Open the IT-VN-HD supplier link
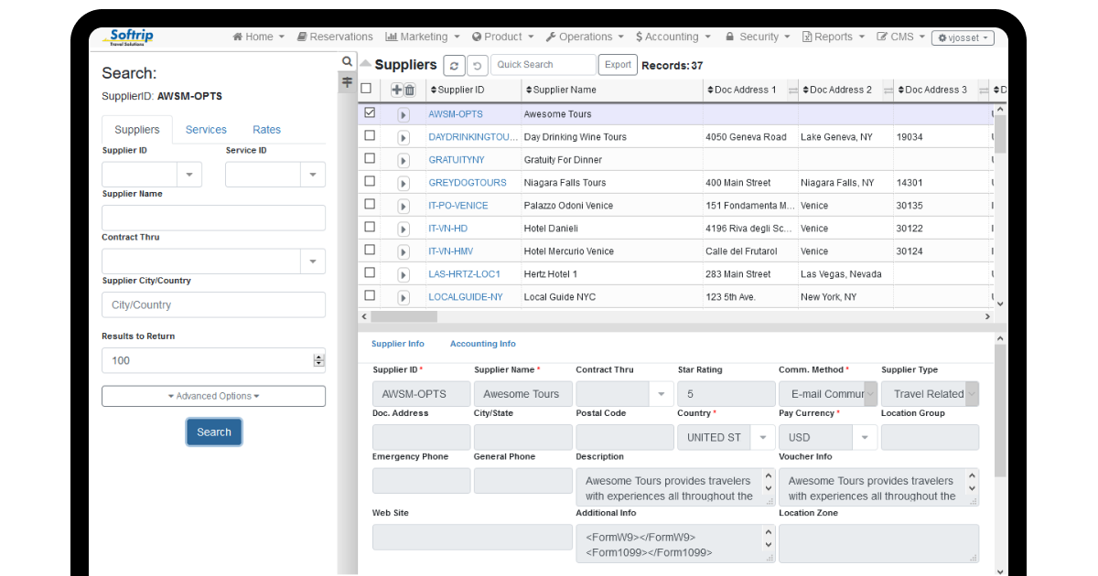1098x576 pixels. pyautogui.click(x=447, y=229)
